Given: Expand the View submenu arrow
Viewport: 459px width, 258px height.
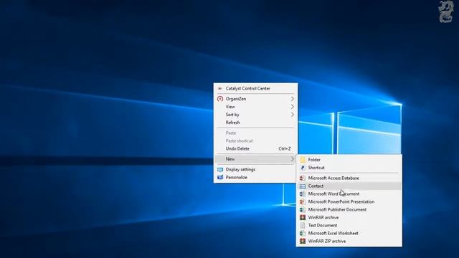Looking at the screenshot, I should tap(292, 107).
